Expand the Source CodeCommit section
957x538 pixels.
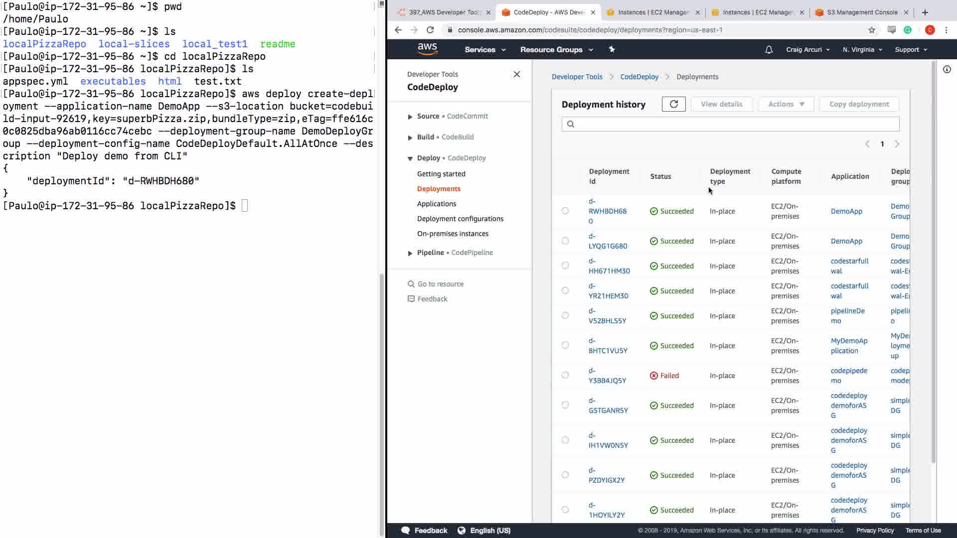pos(410,117)
